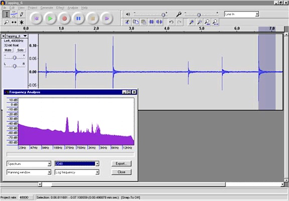Screen dimensions: 289x201
Task: Click the Zoom In icon
Action: [x=192, y=22]
